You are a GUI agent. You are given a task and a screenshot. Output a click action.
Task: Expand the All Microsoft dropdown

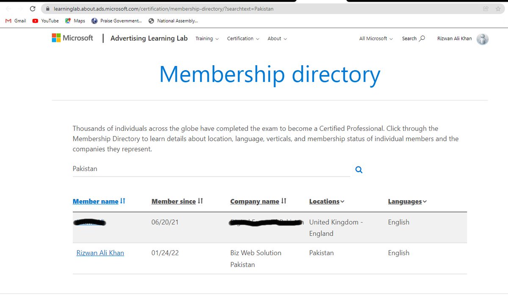coord(376,39)
